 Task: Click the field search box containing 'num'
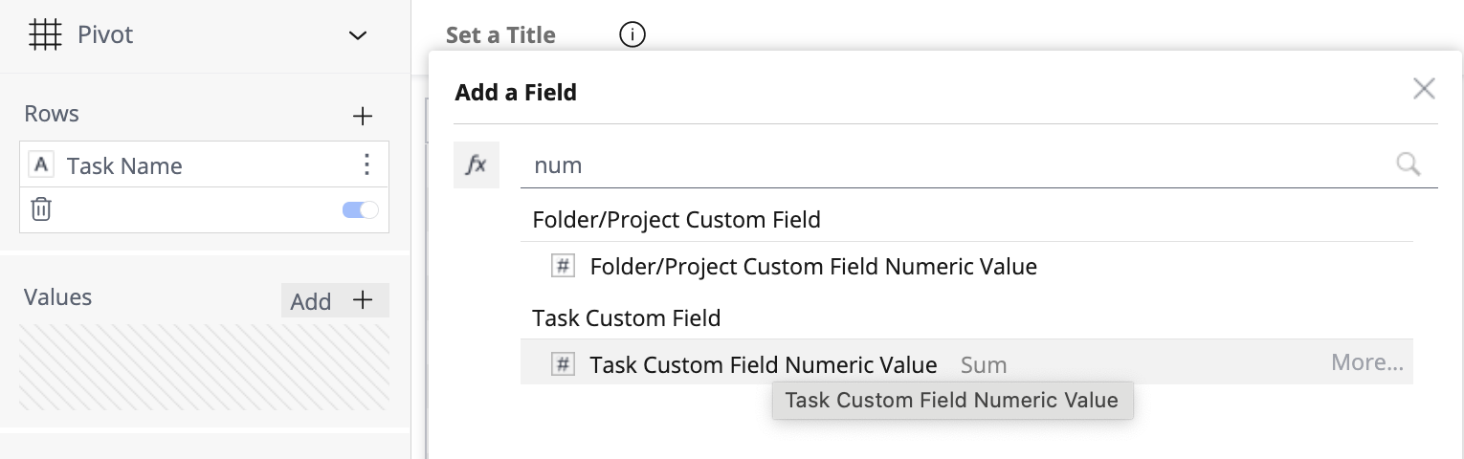pyautogui.click(x=957, y=165)
